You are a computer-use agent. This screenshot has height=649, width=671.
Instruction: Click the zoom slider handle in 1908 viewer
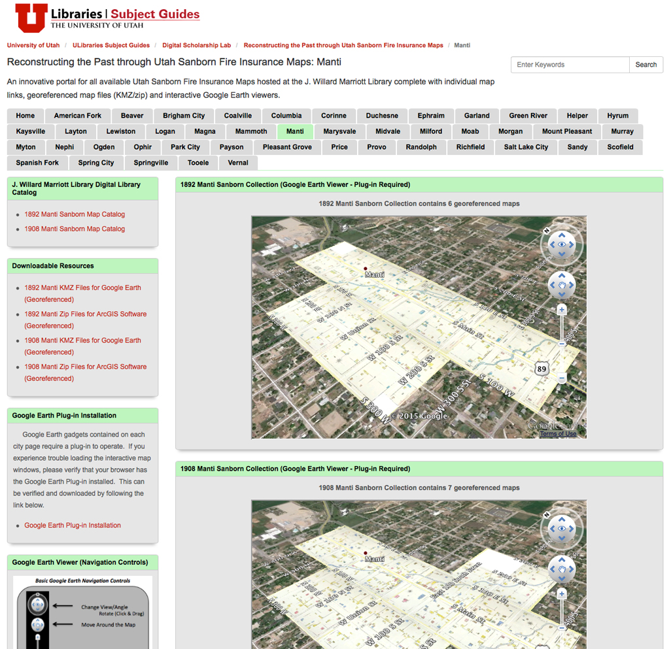(562, 627)
